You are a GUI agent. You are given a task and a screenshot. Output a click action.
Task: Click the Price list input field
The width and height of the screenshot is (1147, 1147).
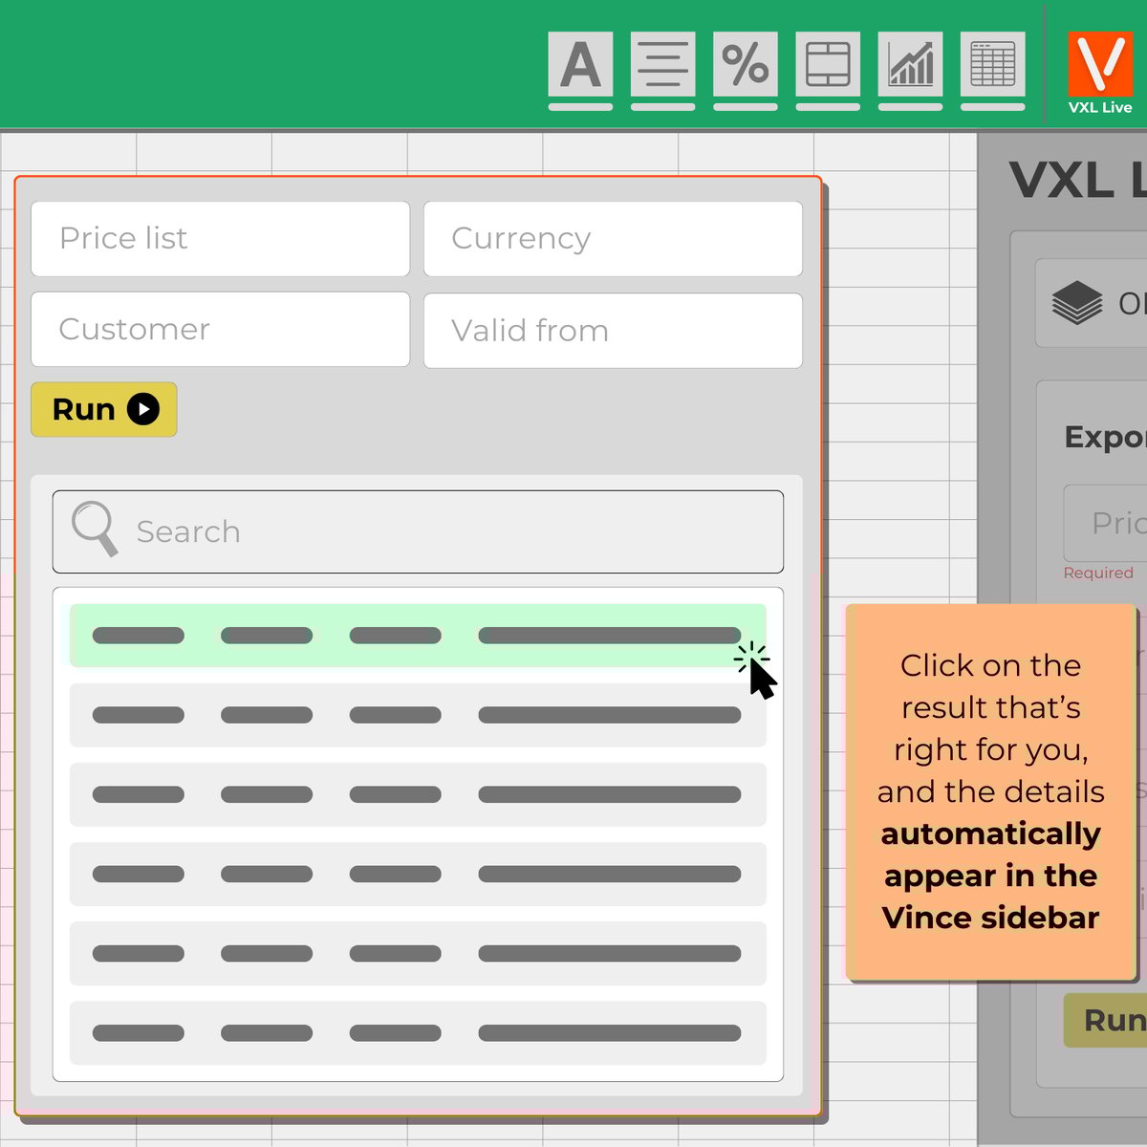(220, 239)
